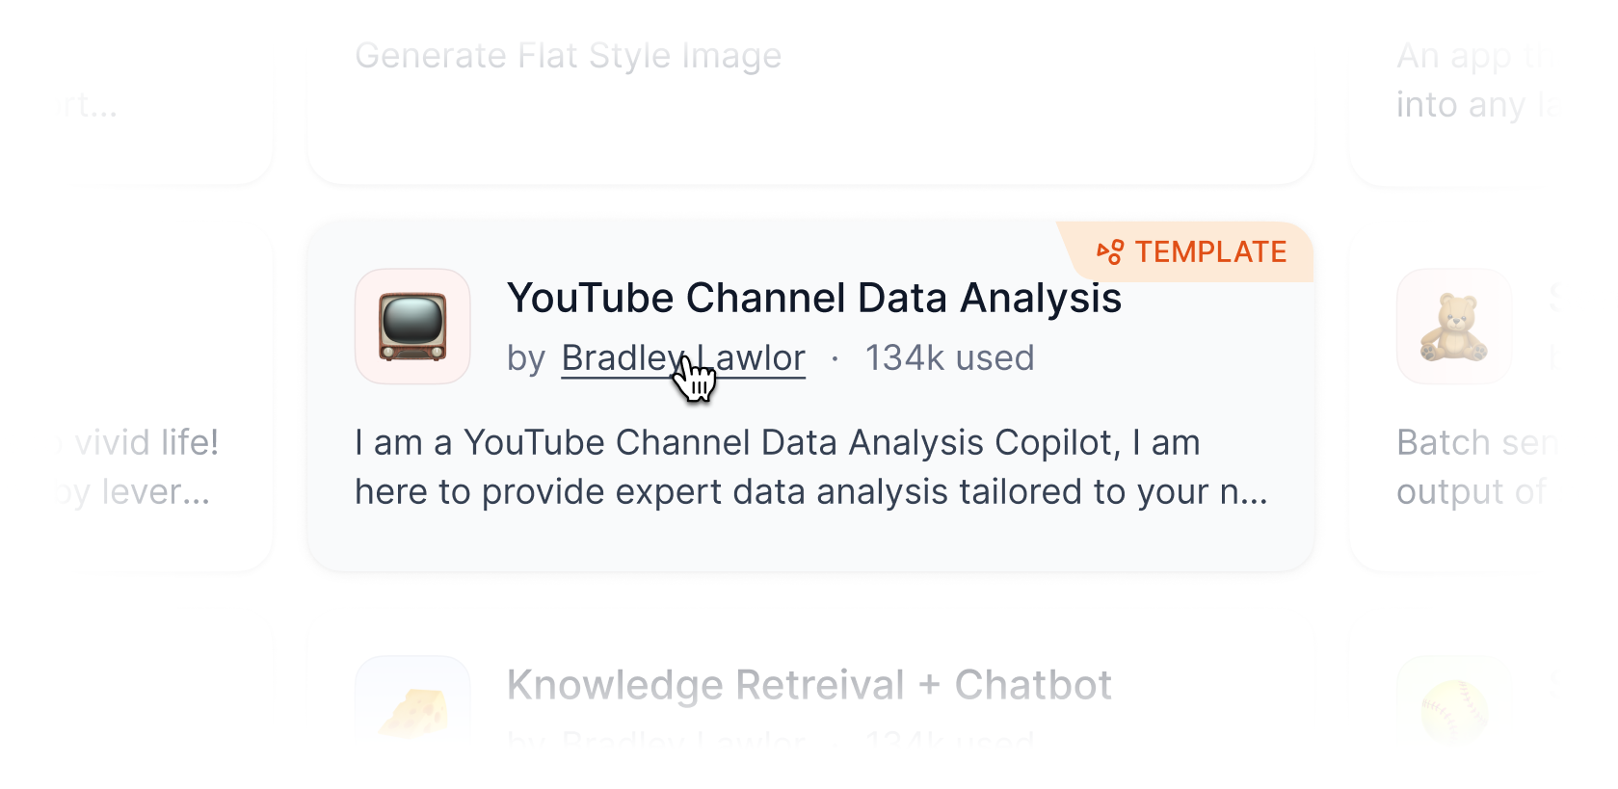Click the orange template badge icon
The height and width of the screenshot is (789, 1618).
(1110, 252)
